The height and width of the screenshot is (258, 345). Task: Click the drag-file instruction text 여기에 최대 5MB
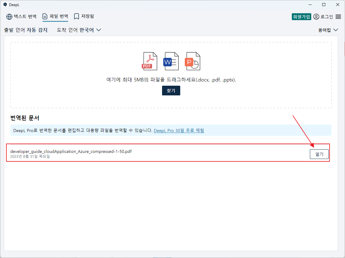(x=171, y=80)
